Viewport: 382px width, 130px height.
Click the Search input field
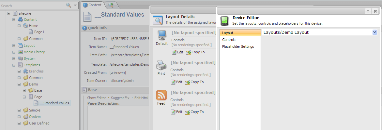pos(33,6)
